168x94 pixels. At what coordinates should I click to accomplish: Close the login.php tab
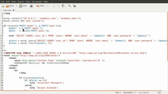tap(13, 10)
